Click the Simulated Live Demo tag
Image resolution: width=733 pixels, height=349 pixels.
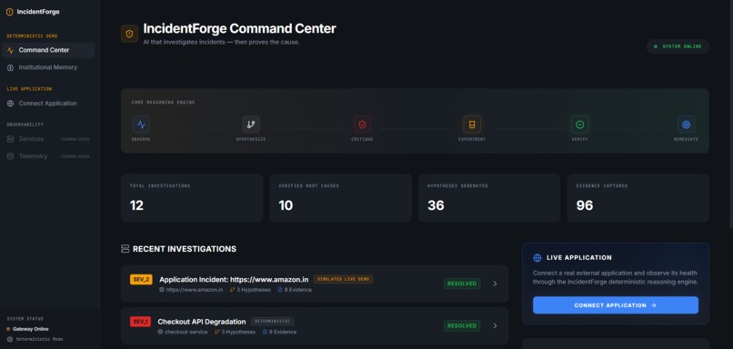343,279
